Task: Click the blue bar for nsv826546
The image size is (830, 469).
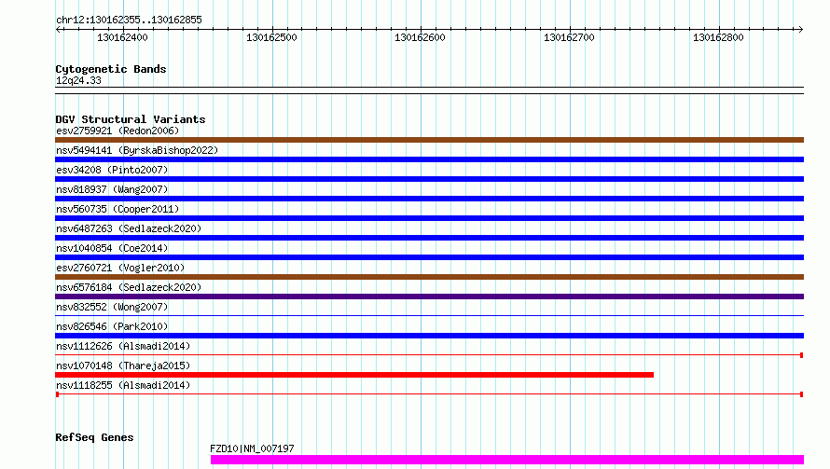Action: 429,336
